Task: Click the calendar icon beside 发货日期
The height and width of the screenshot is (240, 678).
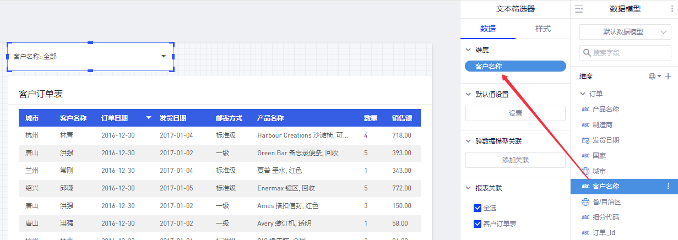Action: (x=585, y=140)
